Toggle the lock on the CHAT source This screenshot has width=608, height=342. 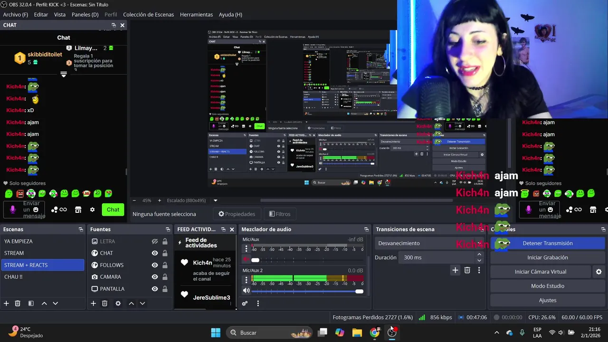tap(165, 253)
